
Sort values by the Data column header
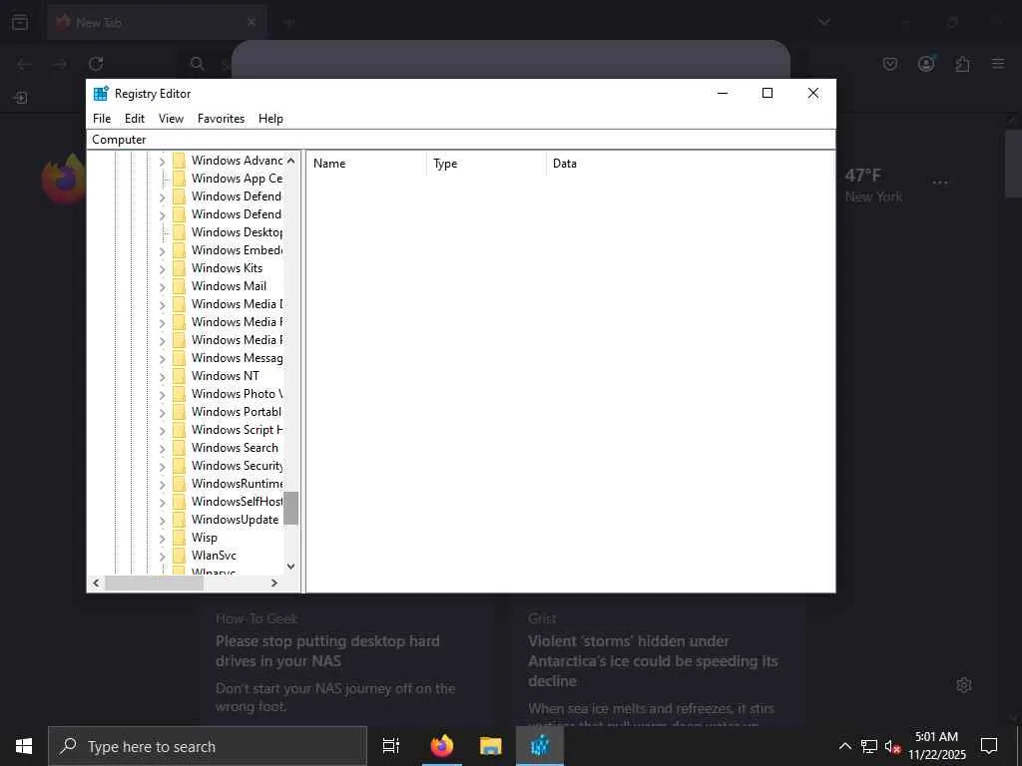(691, 164)
